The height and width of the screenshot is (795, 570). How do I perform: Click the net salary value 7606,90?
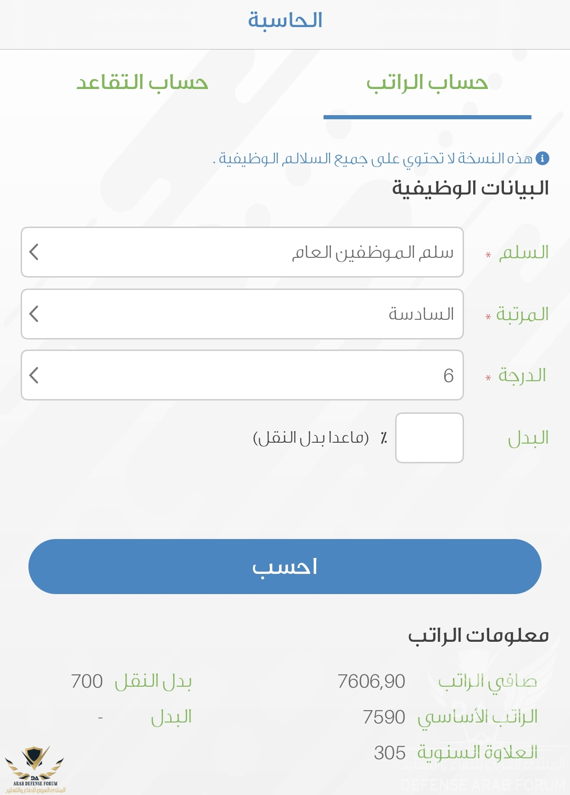pos(371,681)
